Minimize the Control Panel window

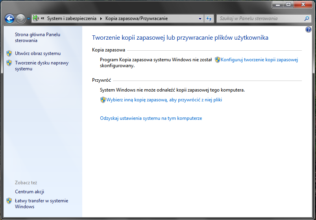tap(278, 4)
